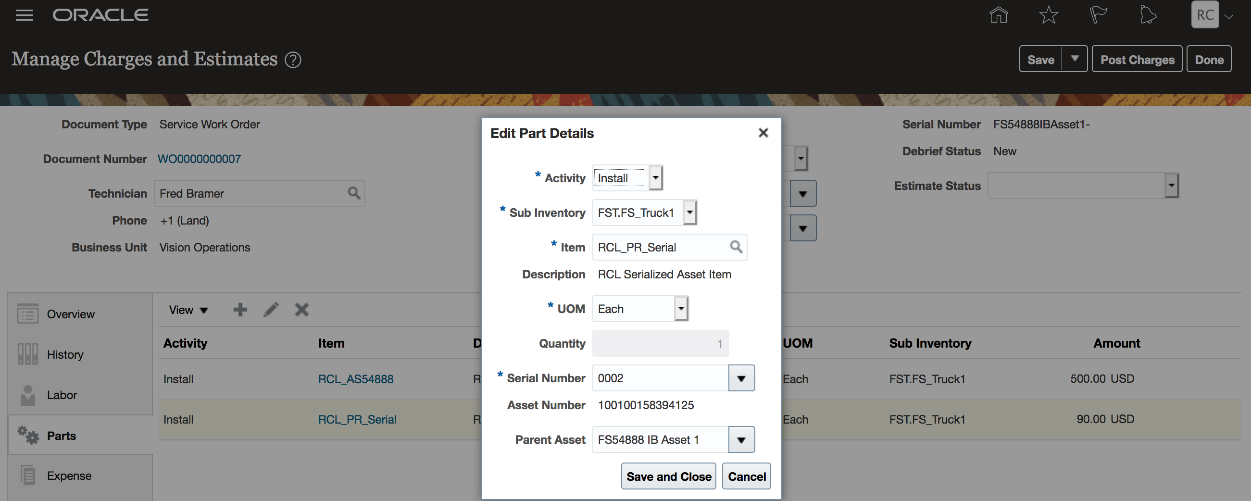Go to the Home page icon
1251x501 pixels.
click(x=999, y=15)
